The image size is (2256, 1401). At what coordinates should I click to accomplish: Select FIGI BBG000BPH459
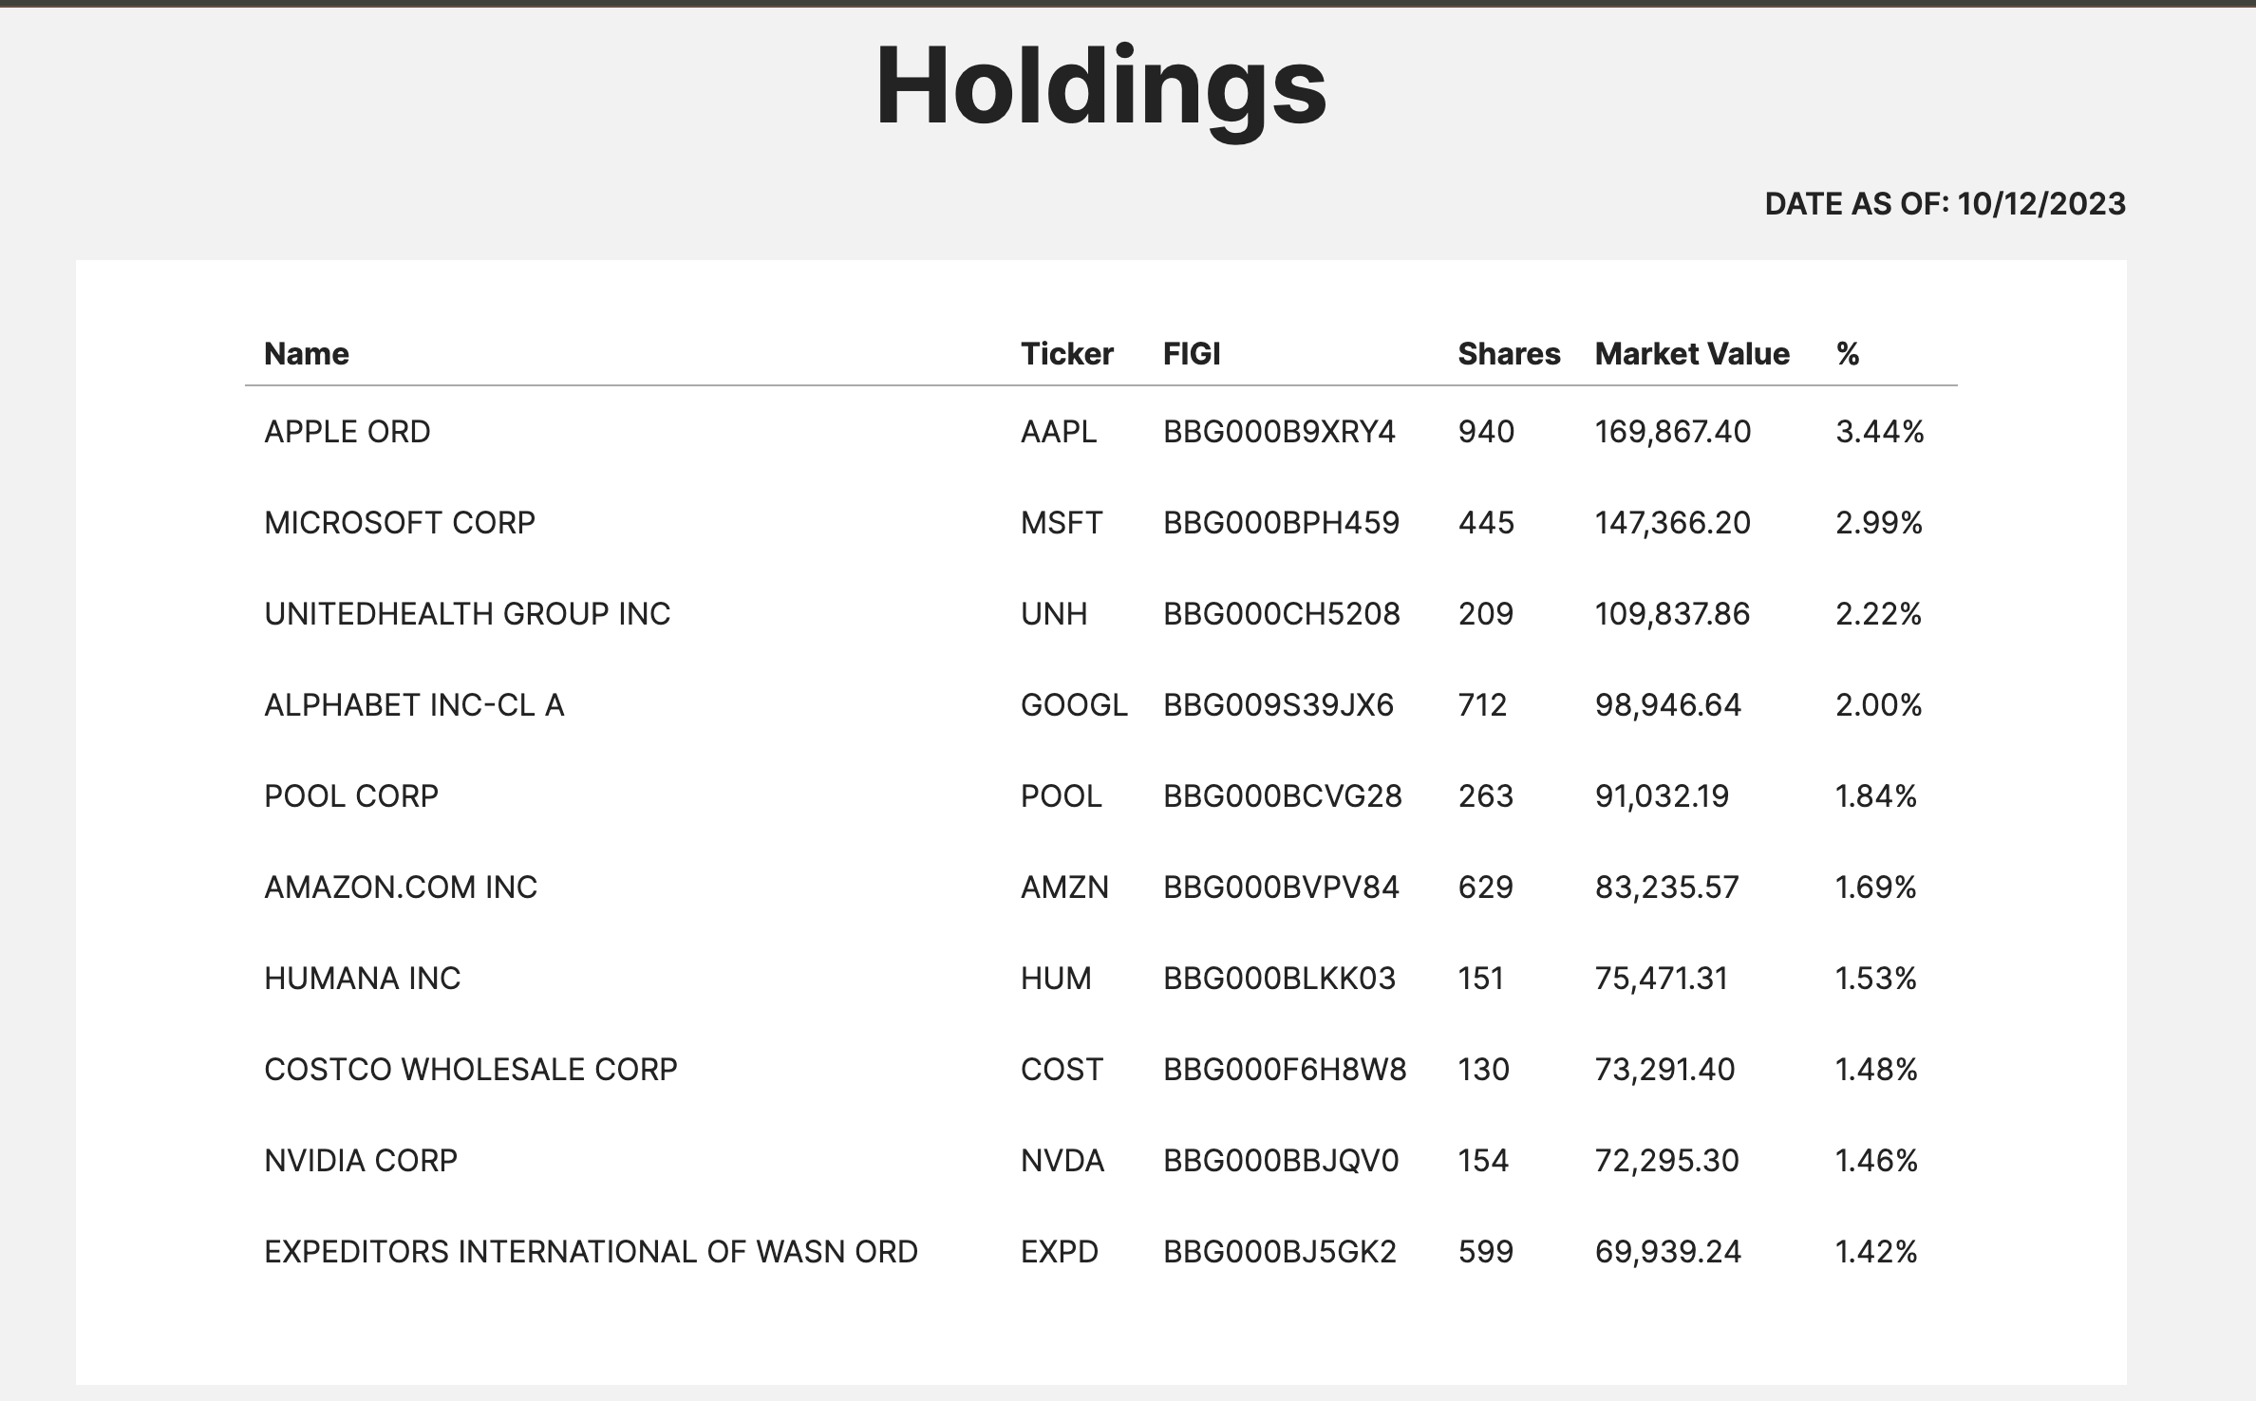point(1281,523)
